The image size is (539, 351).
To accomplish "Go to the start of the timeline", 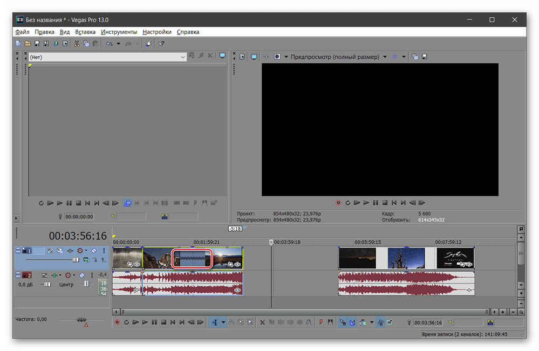I will [x=173, y=322].
